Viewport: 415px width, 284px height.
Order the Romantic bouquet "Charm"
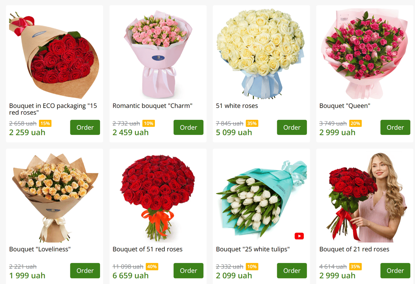[189, 127]
